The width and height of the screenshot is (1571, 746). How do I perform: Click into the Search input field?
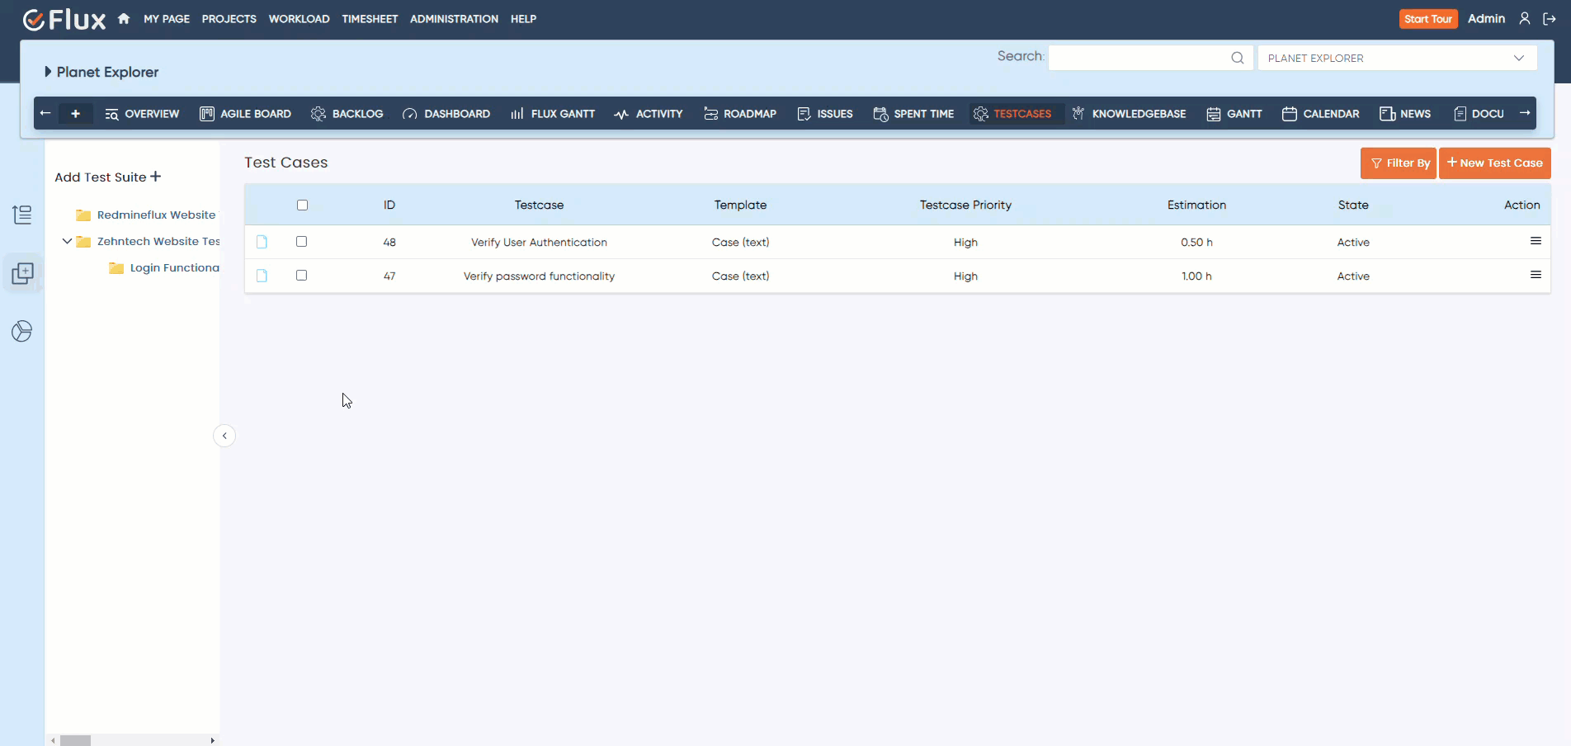pyautogui.click(x=1139, y=58)
